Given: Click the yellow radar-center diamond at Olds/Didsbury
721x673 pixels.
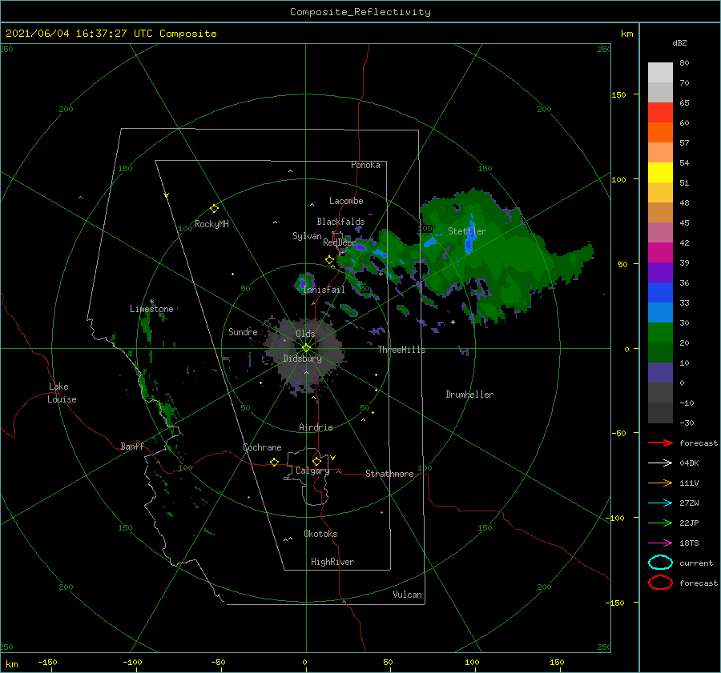Looking at the screenshot, I should pos(306,348).
